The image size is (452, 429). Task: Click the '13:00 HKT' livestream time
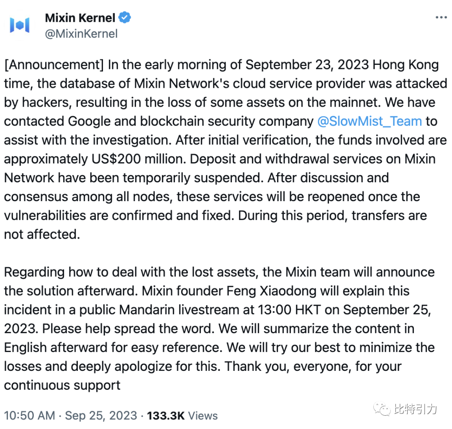click(x=289, y=310)
